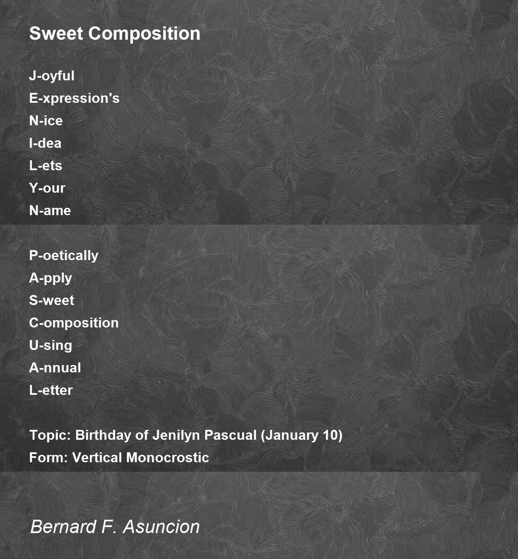
Task: Click the line "A-nnual"
Action: [x=55, y=368]
